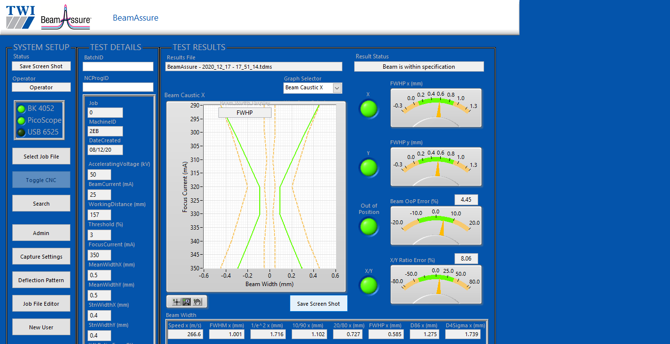Click the Status field above Operator

[x=41, y=66]
